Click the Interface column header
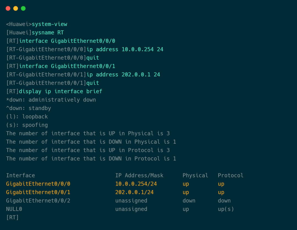 pos(20,175)
